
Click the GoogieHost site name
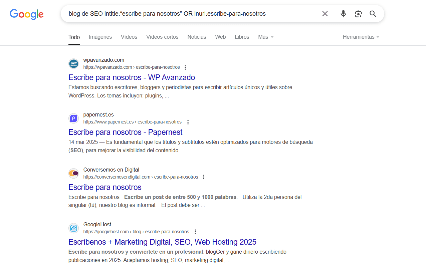pyautogui.click(x=97, y=224)
